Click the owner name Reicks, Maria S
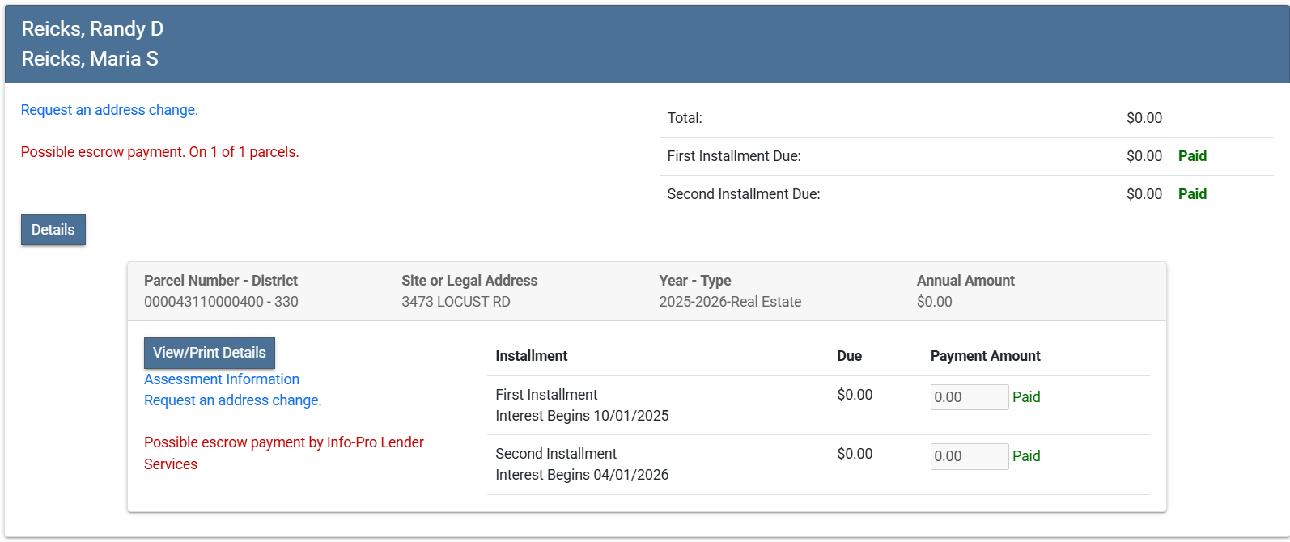1290x542 pixels. pos(90,59)
